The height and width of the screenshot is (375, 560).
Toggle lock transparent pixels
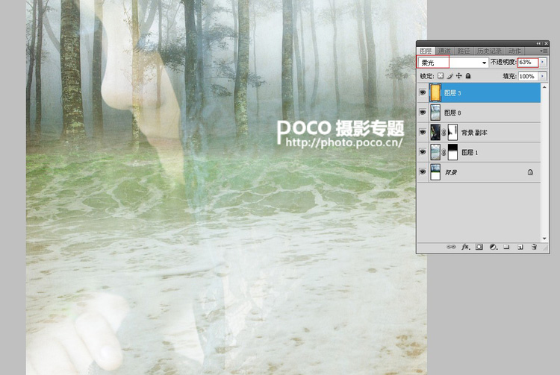(x=441, y=75)
